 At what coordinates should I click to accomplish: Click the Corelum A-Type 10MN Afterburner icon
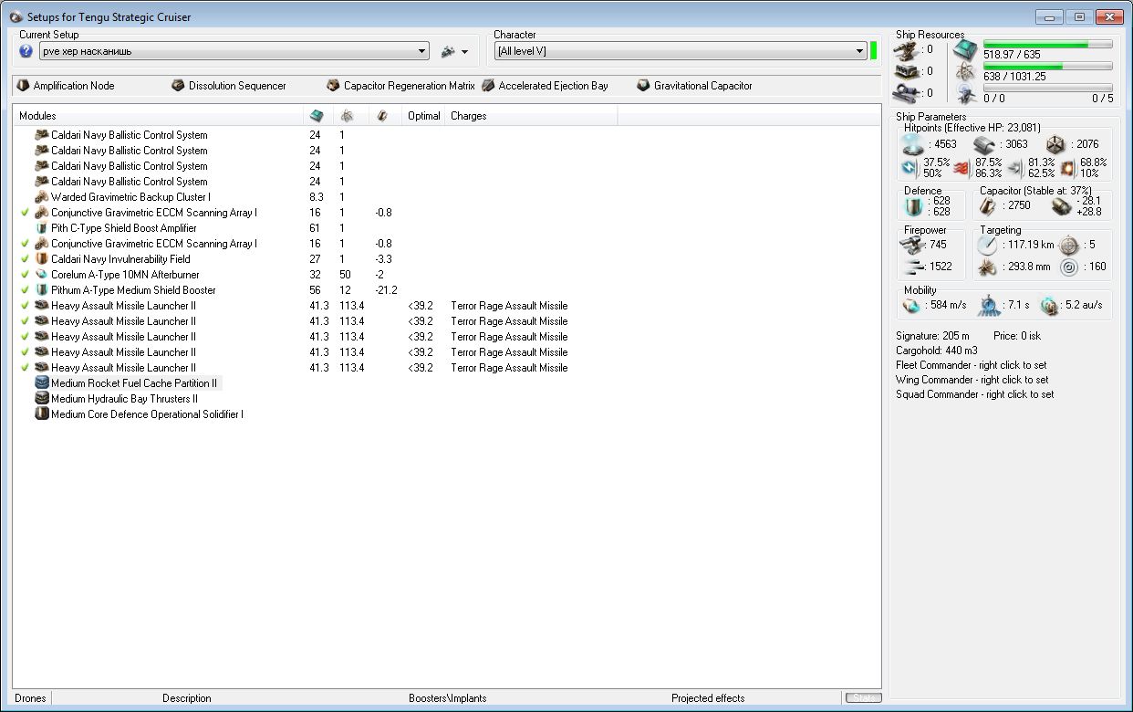click(x=41, y=275)
